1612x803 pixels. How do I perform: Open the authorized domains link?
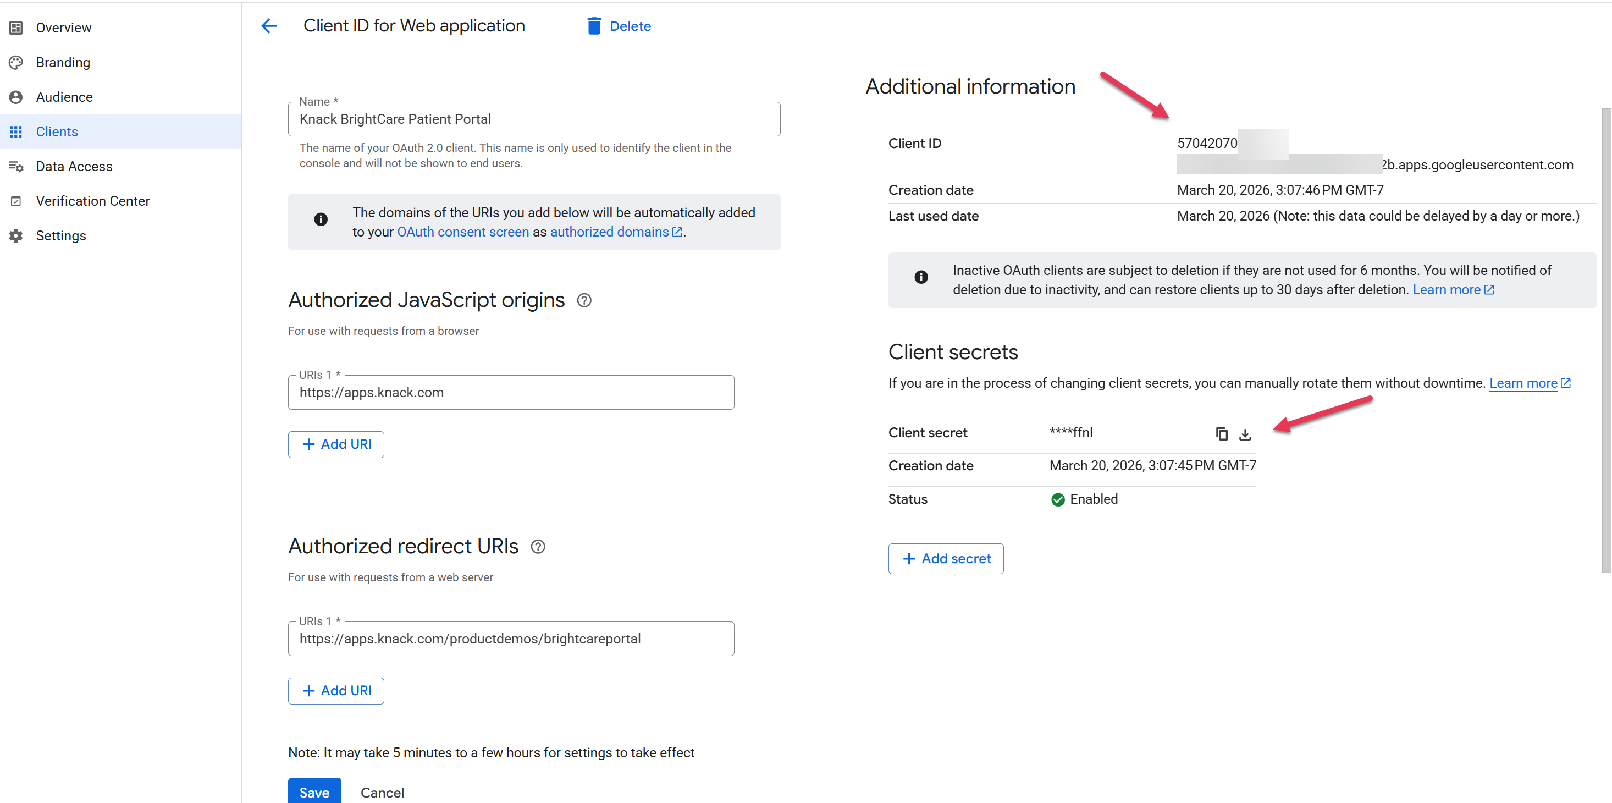point(610,232)
